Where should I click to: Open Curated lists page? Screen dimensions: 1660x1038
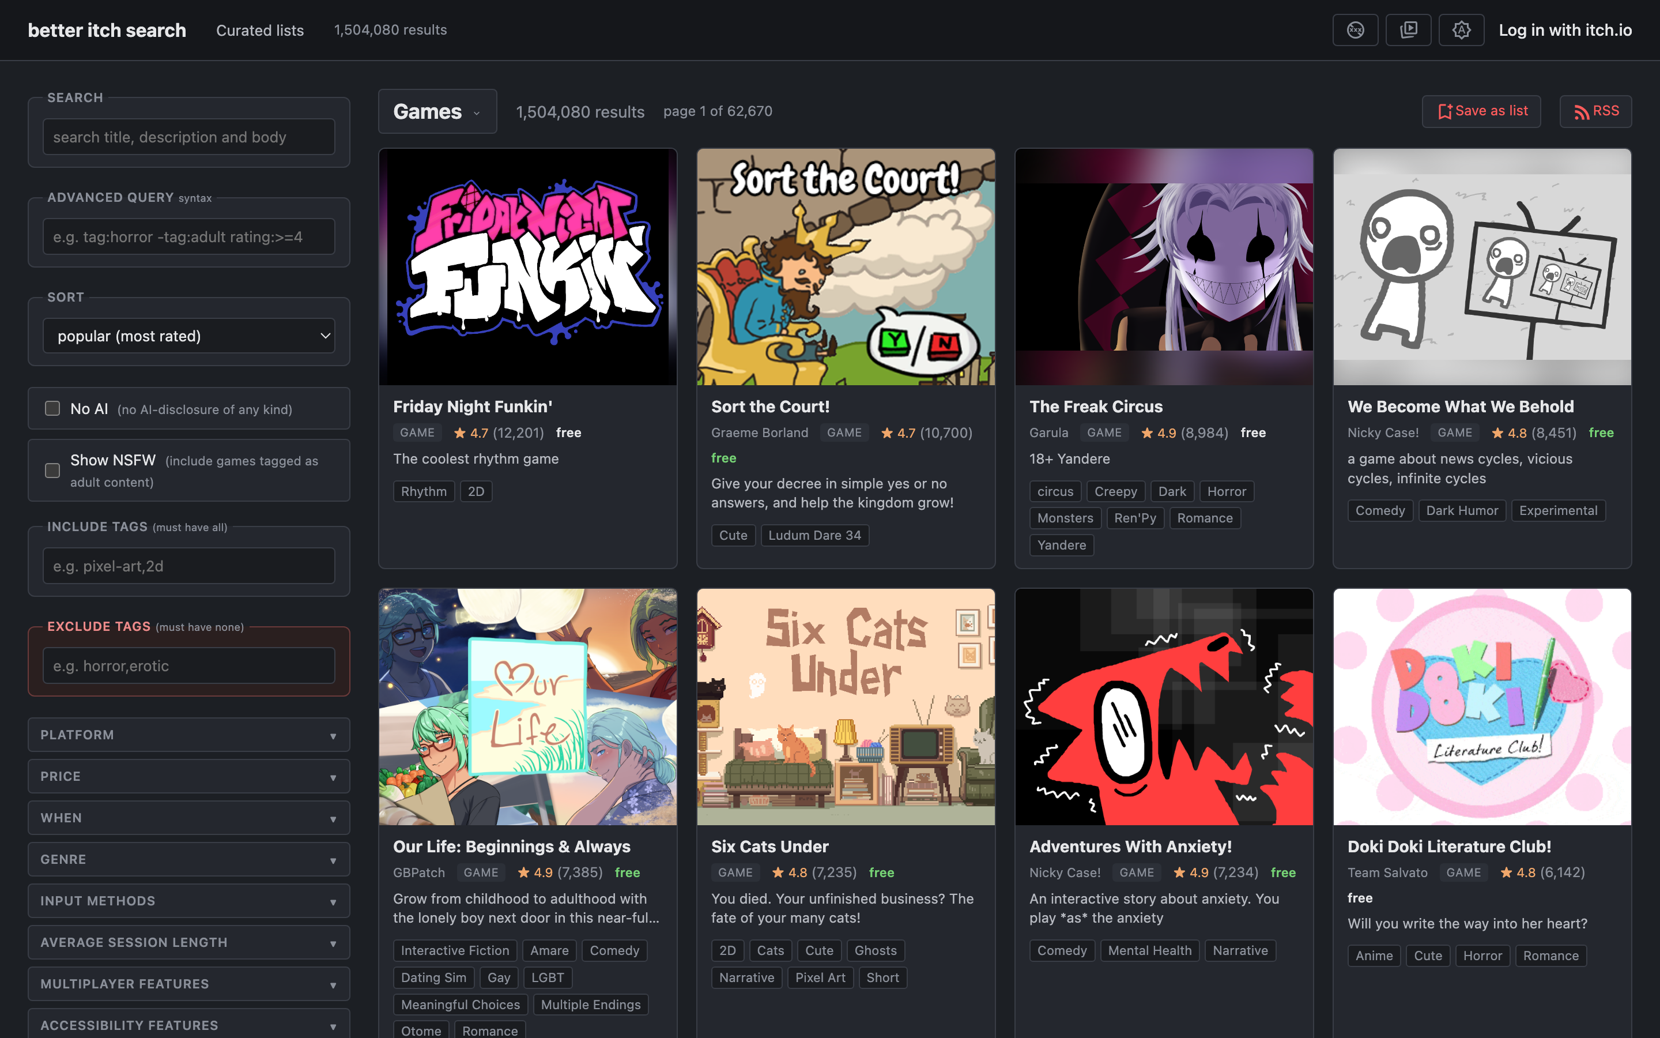coord(260,30)
